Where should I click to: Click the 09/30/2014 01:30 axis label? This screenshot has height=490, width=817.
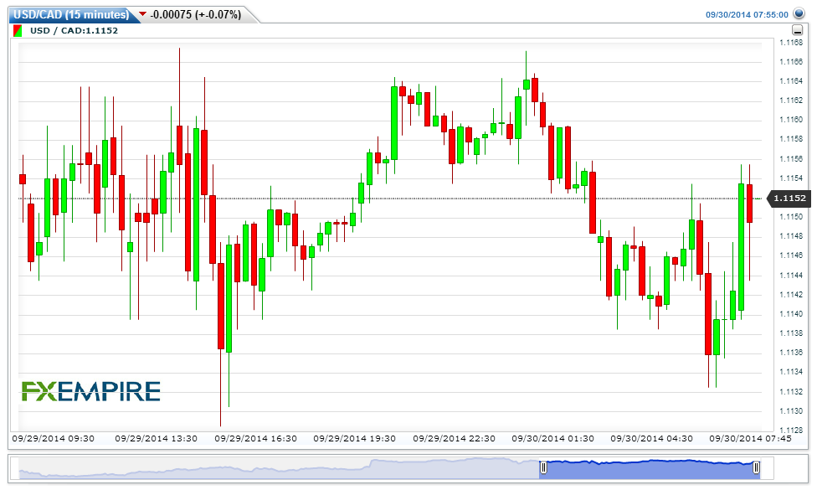point(552,439)
